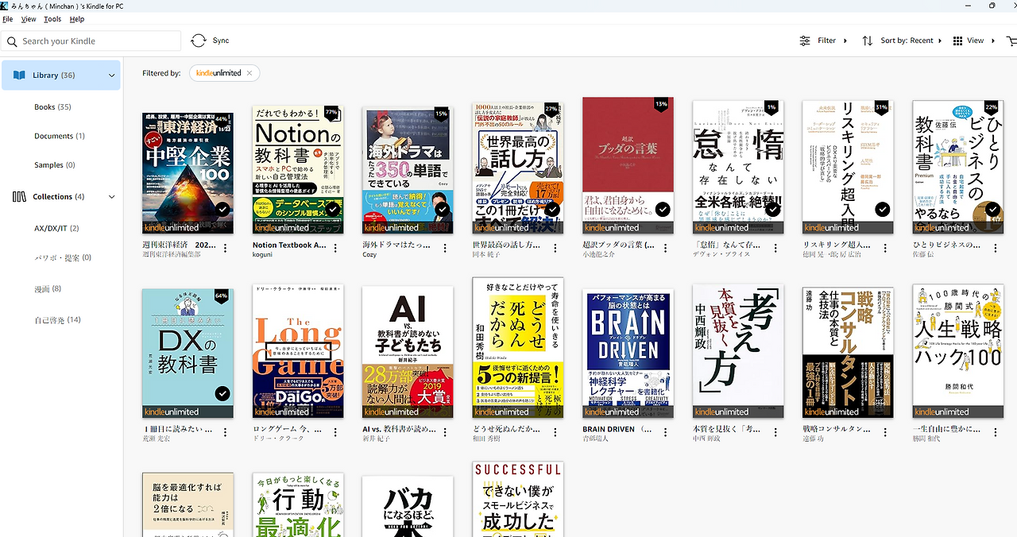Open the Help menu

pos(77,19)
